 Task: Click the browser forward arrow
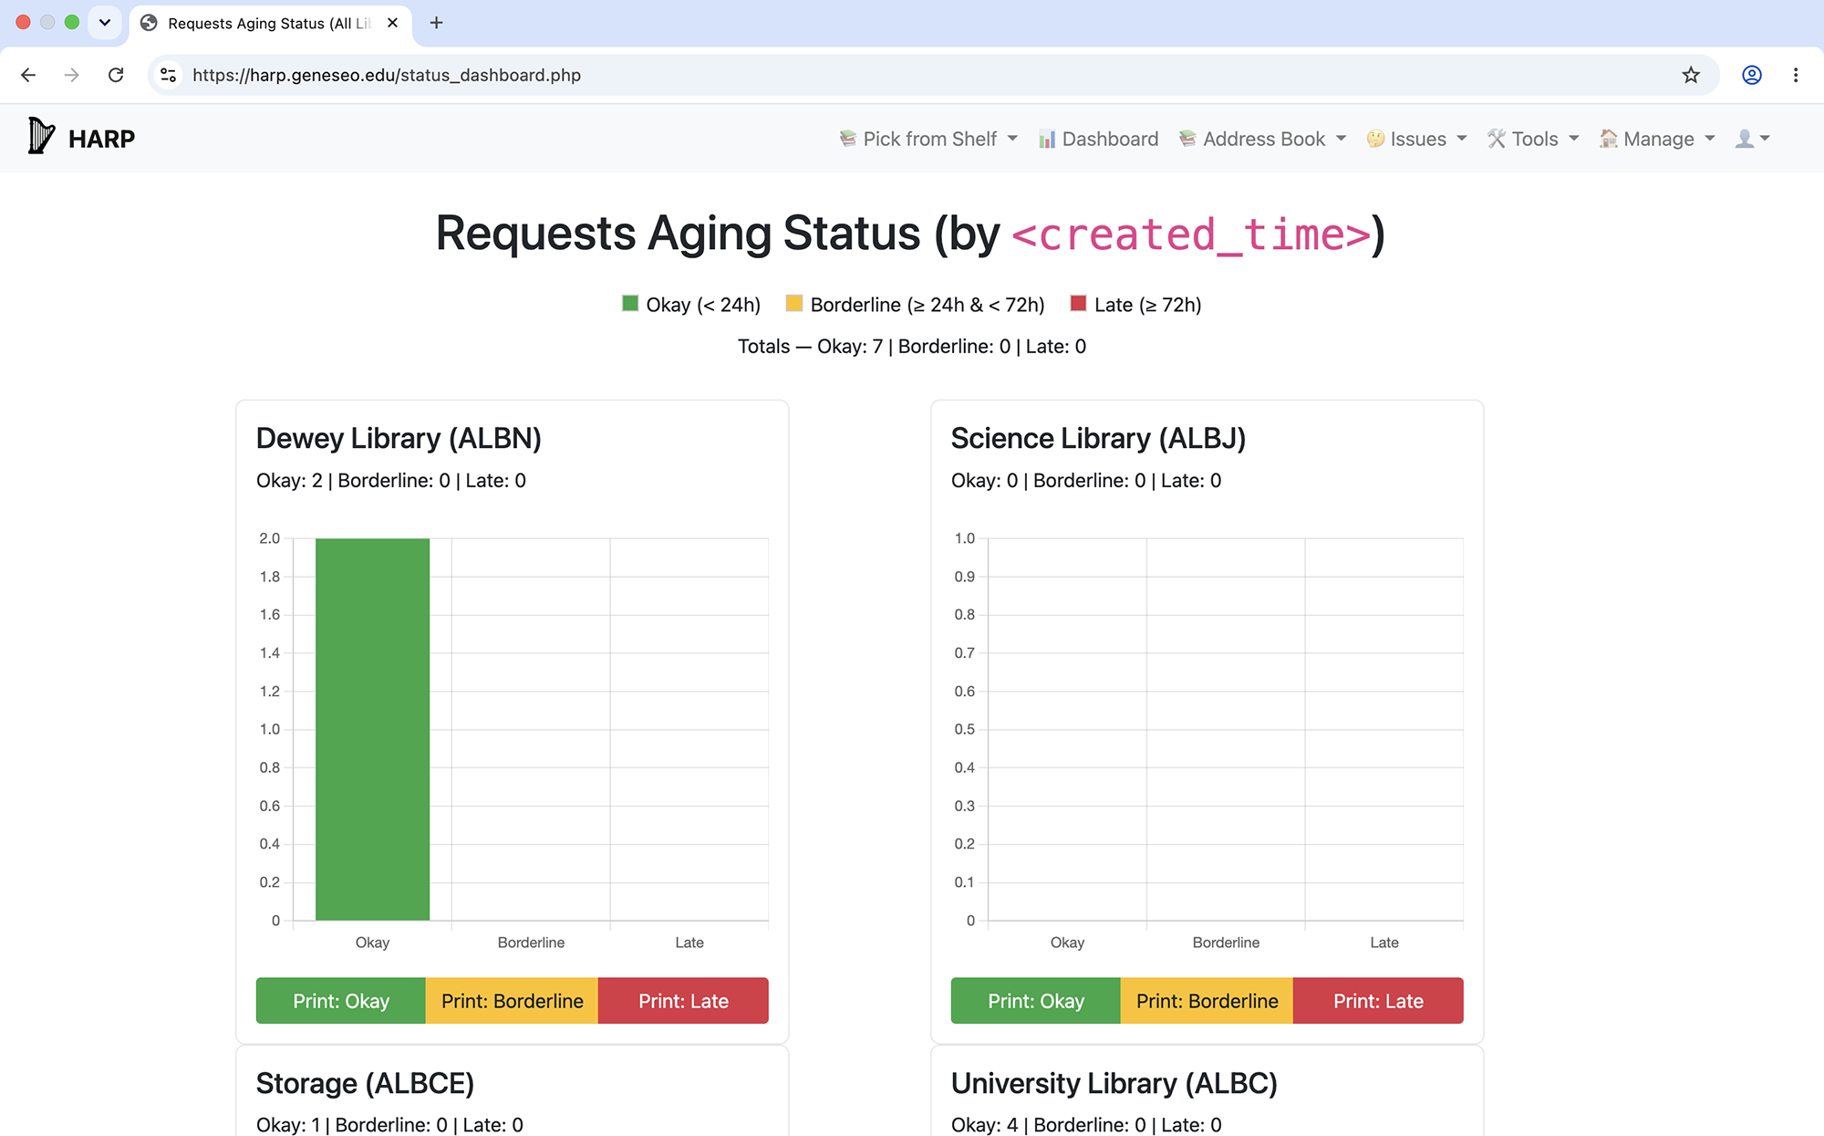coord(71,75)
